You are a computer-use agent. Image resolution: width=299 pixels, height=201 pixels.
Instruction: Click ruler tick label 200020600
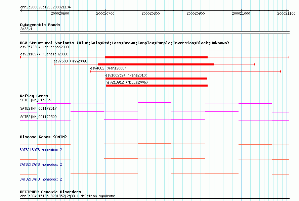pyautogui.click(x=60, y=13)
